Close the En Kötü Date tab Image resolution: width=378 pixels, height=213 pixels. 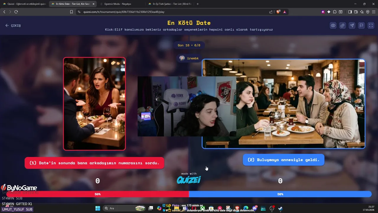(x=93, y=4)
